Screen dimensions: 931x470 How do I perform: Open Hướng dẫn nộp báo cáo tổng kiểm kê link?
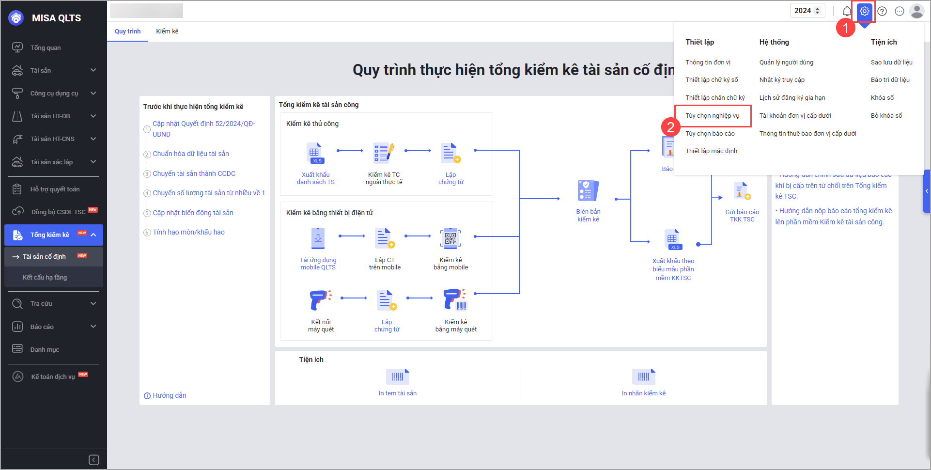pos(833,217)
